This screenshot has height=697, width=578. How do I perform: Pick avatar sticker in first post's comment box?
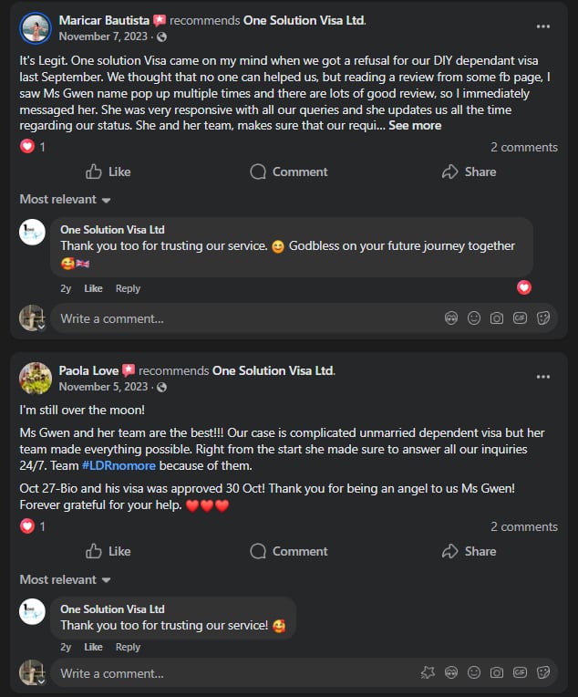point(450,318)
